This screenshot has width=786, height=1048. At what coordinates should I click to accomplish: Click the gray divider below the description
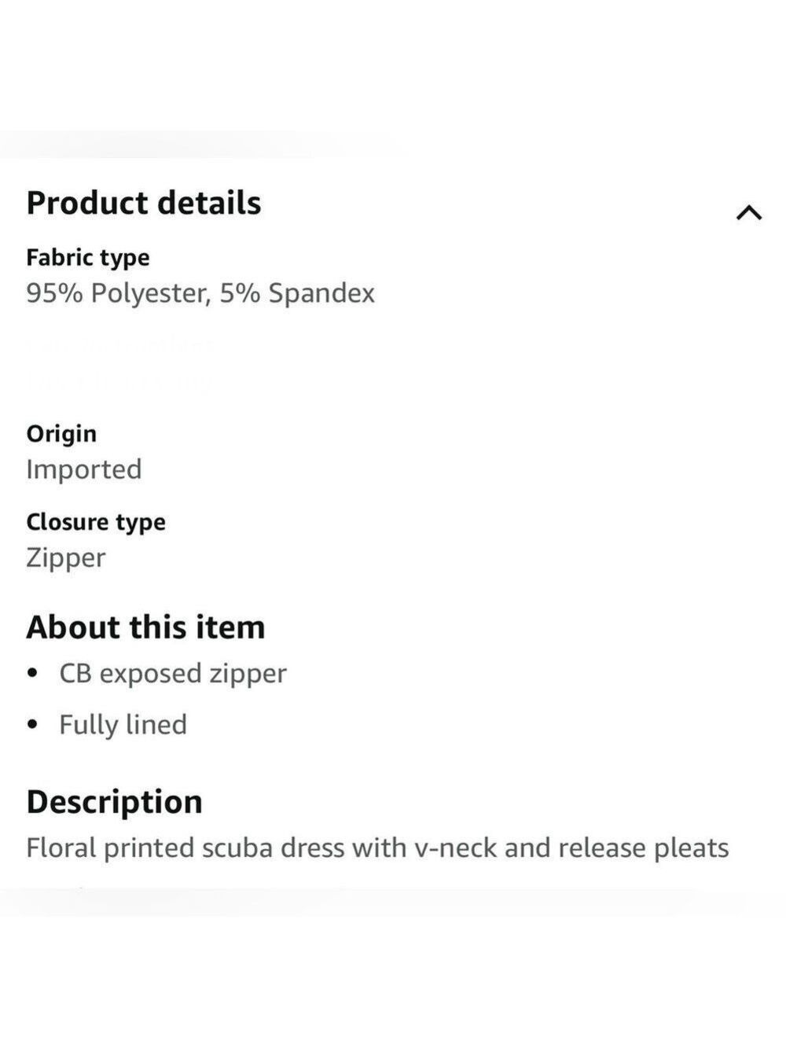click(x=369, y=902)
